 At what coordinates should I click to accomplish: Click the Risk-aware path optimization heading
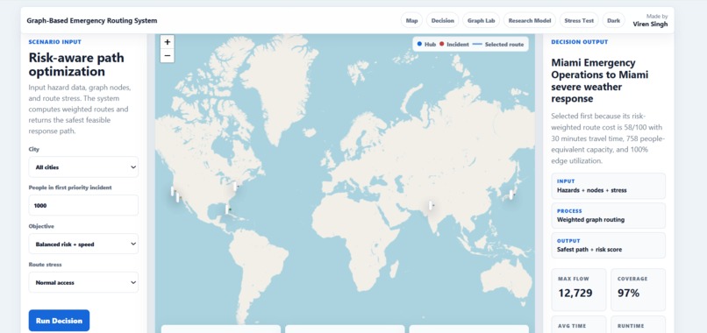tap(76, 65)
